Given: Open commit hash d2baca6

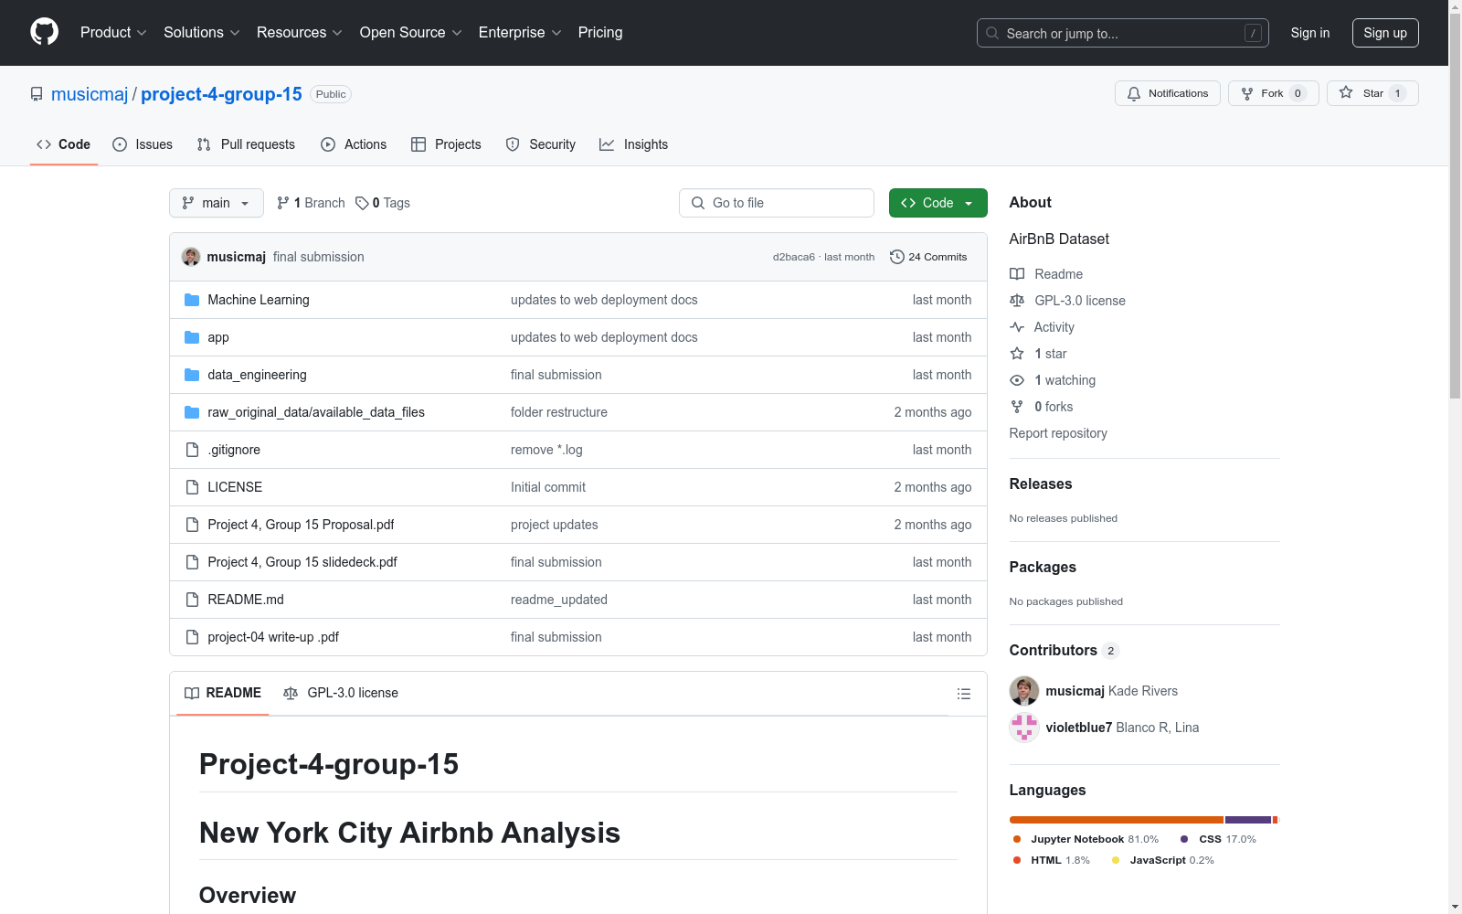Looking at the screenshot, I should click(794, 257).
